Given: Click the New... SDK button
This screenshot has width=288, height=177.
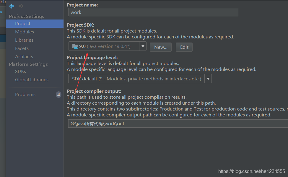Looking at the screenshot, I should tap(160, 47).
